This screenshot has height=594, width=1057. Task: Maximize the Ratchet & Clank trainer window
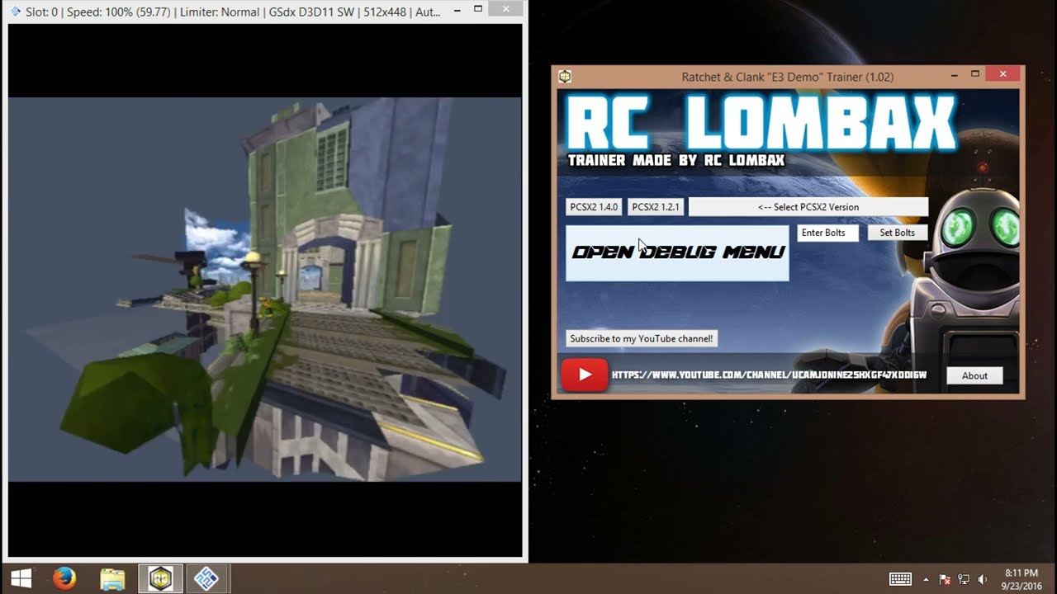tap(975, 74)
